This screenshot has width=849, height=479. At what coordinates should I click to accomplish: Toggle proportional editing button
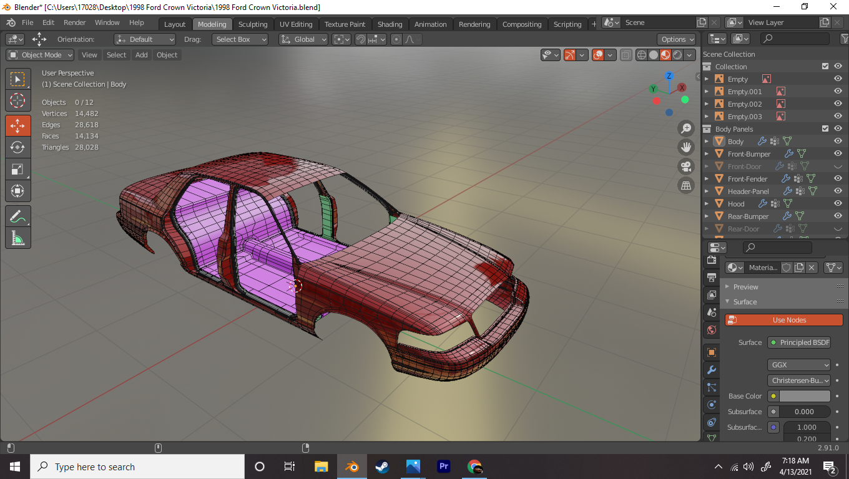(396, 39)
